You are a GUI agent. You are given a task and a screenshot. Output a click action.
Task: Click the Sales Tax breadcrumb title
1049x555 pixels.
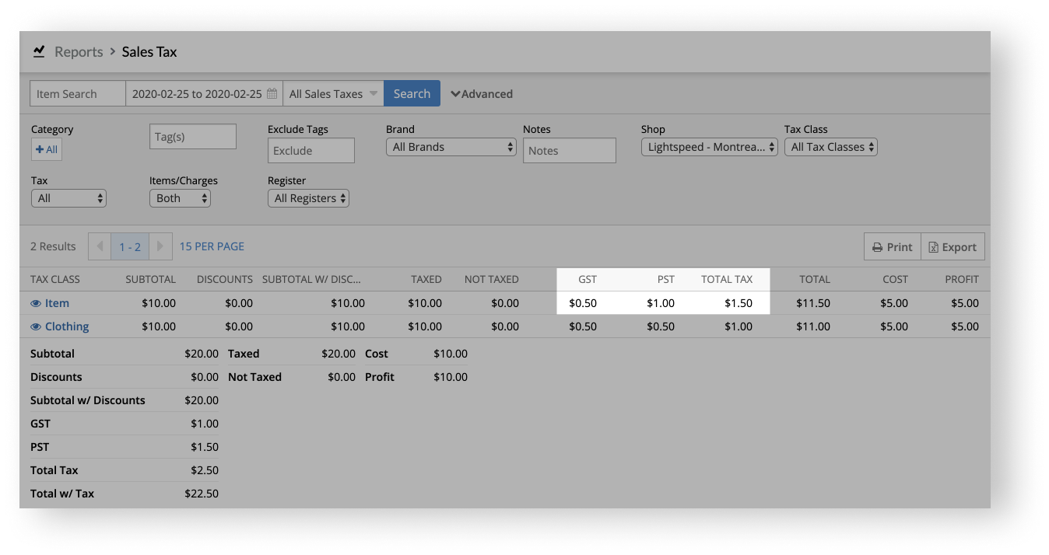(149, 52)
